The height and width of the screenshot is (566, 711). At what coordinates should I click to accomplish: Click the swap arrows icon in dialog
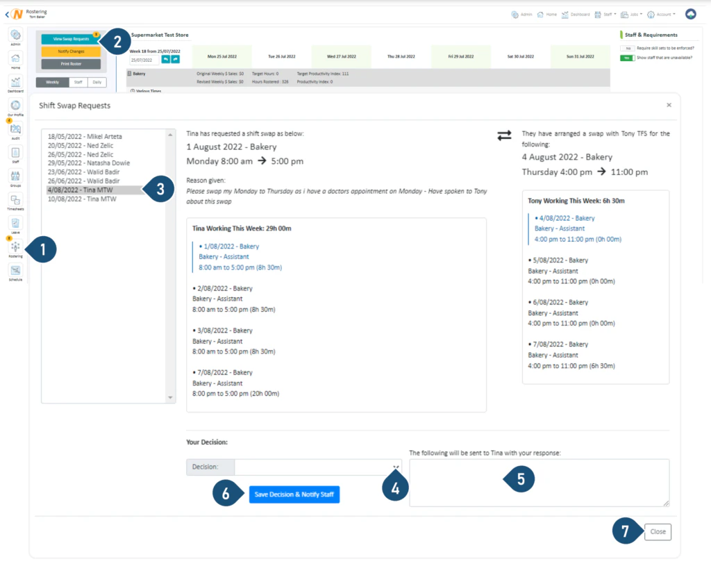click(504, 135)
